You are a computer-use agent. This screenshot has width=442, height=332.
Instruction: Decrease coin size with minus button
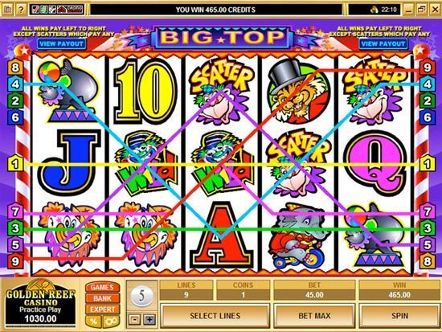pyautogui.click(x=134, y=320)
